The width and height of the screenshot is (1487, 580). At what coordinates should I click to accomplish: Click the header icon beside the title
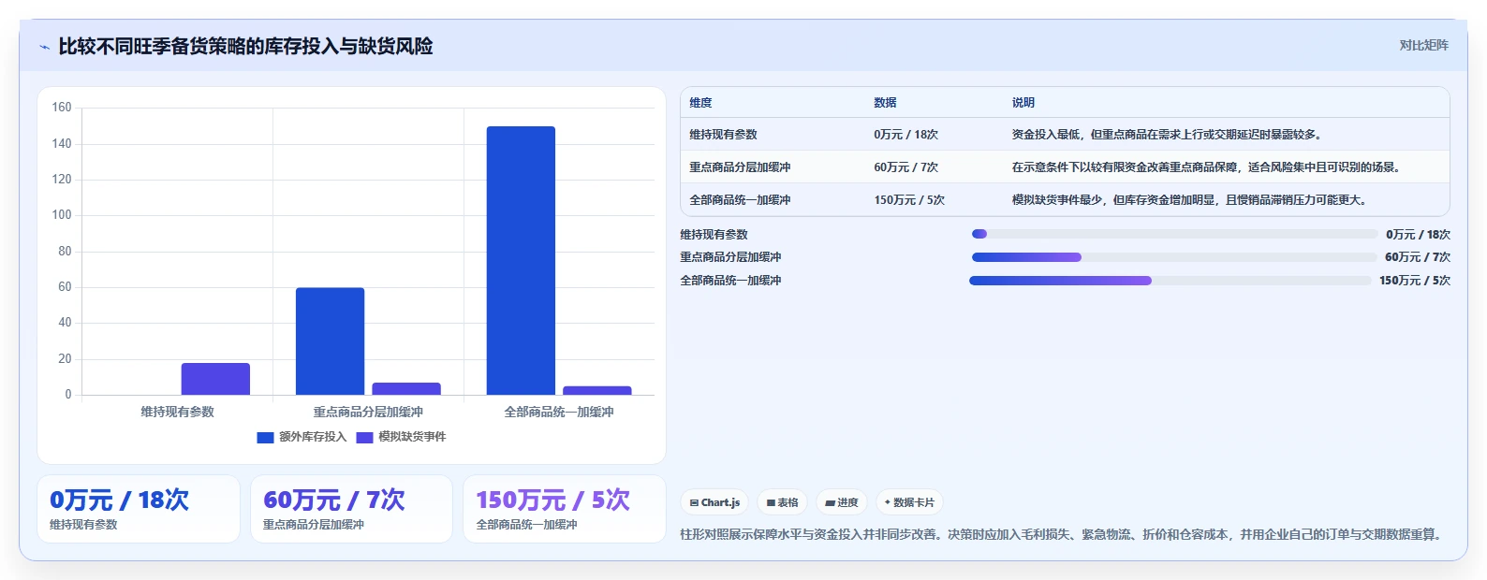click(x=44, y=47)
